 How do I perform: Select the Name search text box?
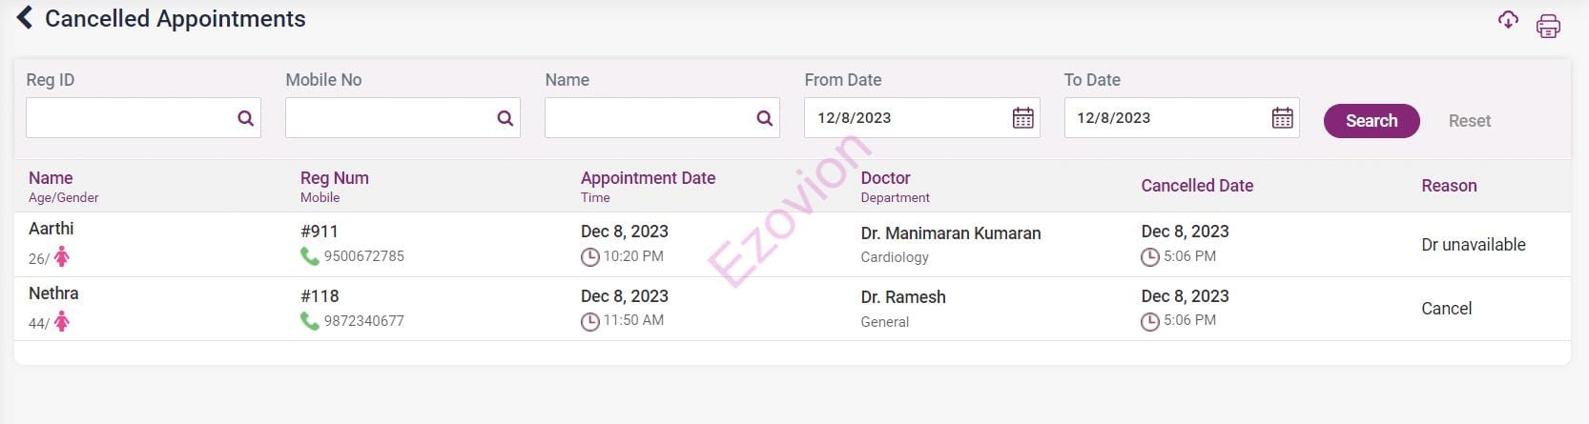[649, 118]
